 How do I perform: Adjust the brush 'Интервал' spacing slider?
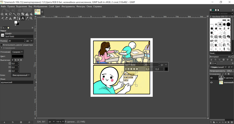(221, 56)
